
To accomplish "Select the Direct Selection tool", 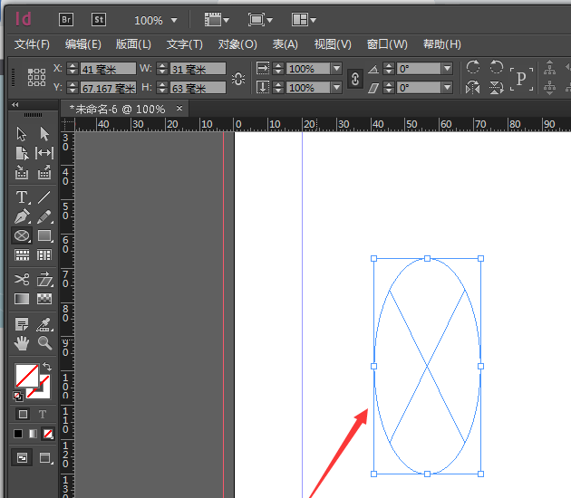I will (x=44, y=134).
